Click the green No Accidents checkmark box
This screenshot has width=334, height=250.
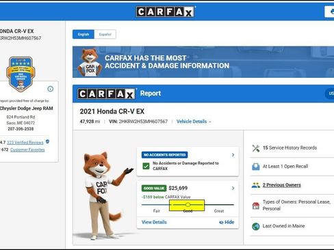click(146, 166)
